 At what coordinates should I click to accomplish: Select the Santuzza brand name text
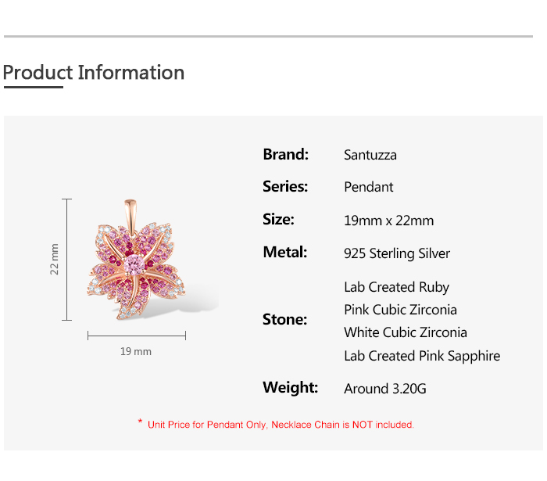(x=370, y=155)
